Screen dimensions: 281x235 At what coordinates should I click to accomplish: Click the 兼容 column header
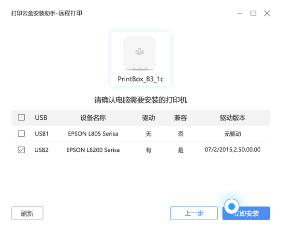pos(180,117)
